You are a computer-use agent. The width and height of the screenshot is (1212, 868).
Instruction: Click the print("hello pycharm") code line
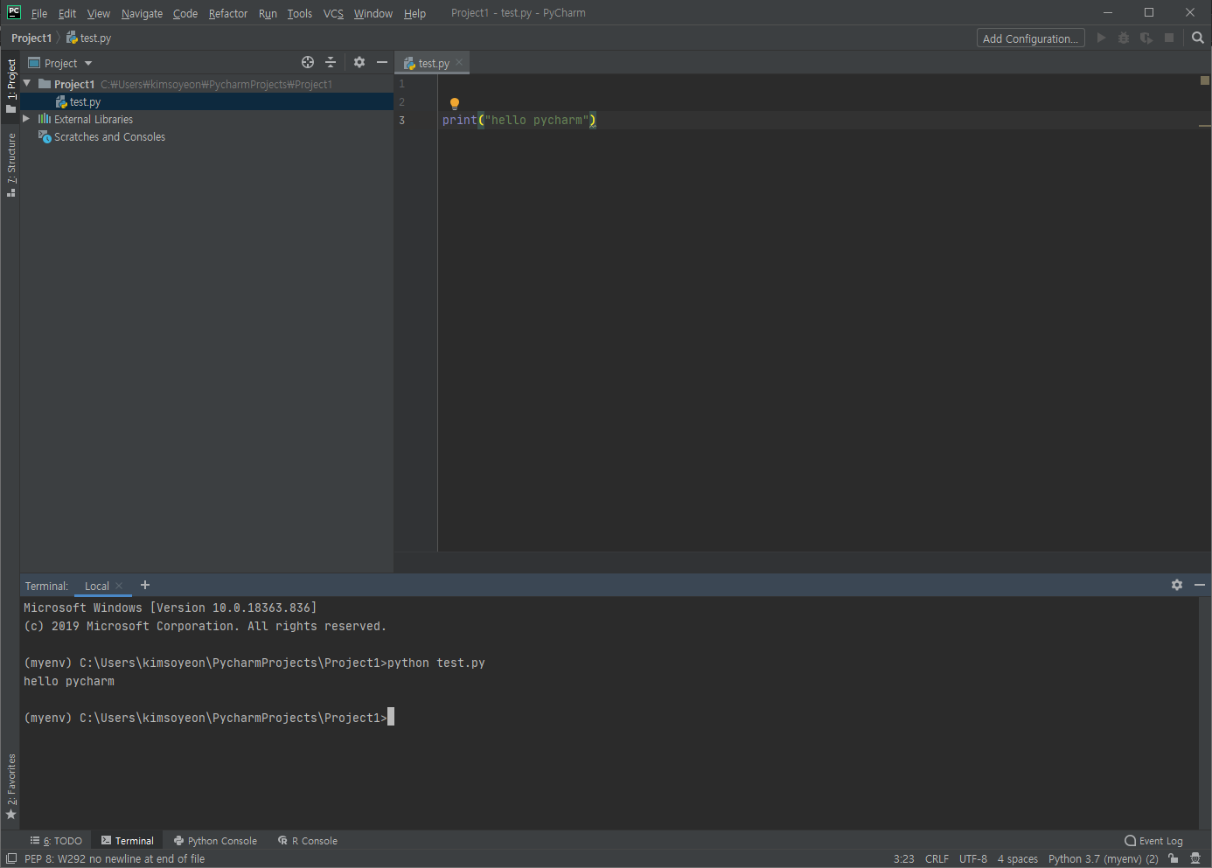(x=519, y=120)
